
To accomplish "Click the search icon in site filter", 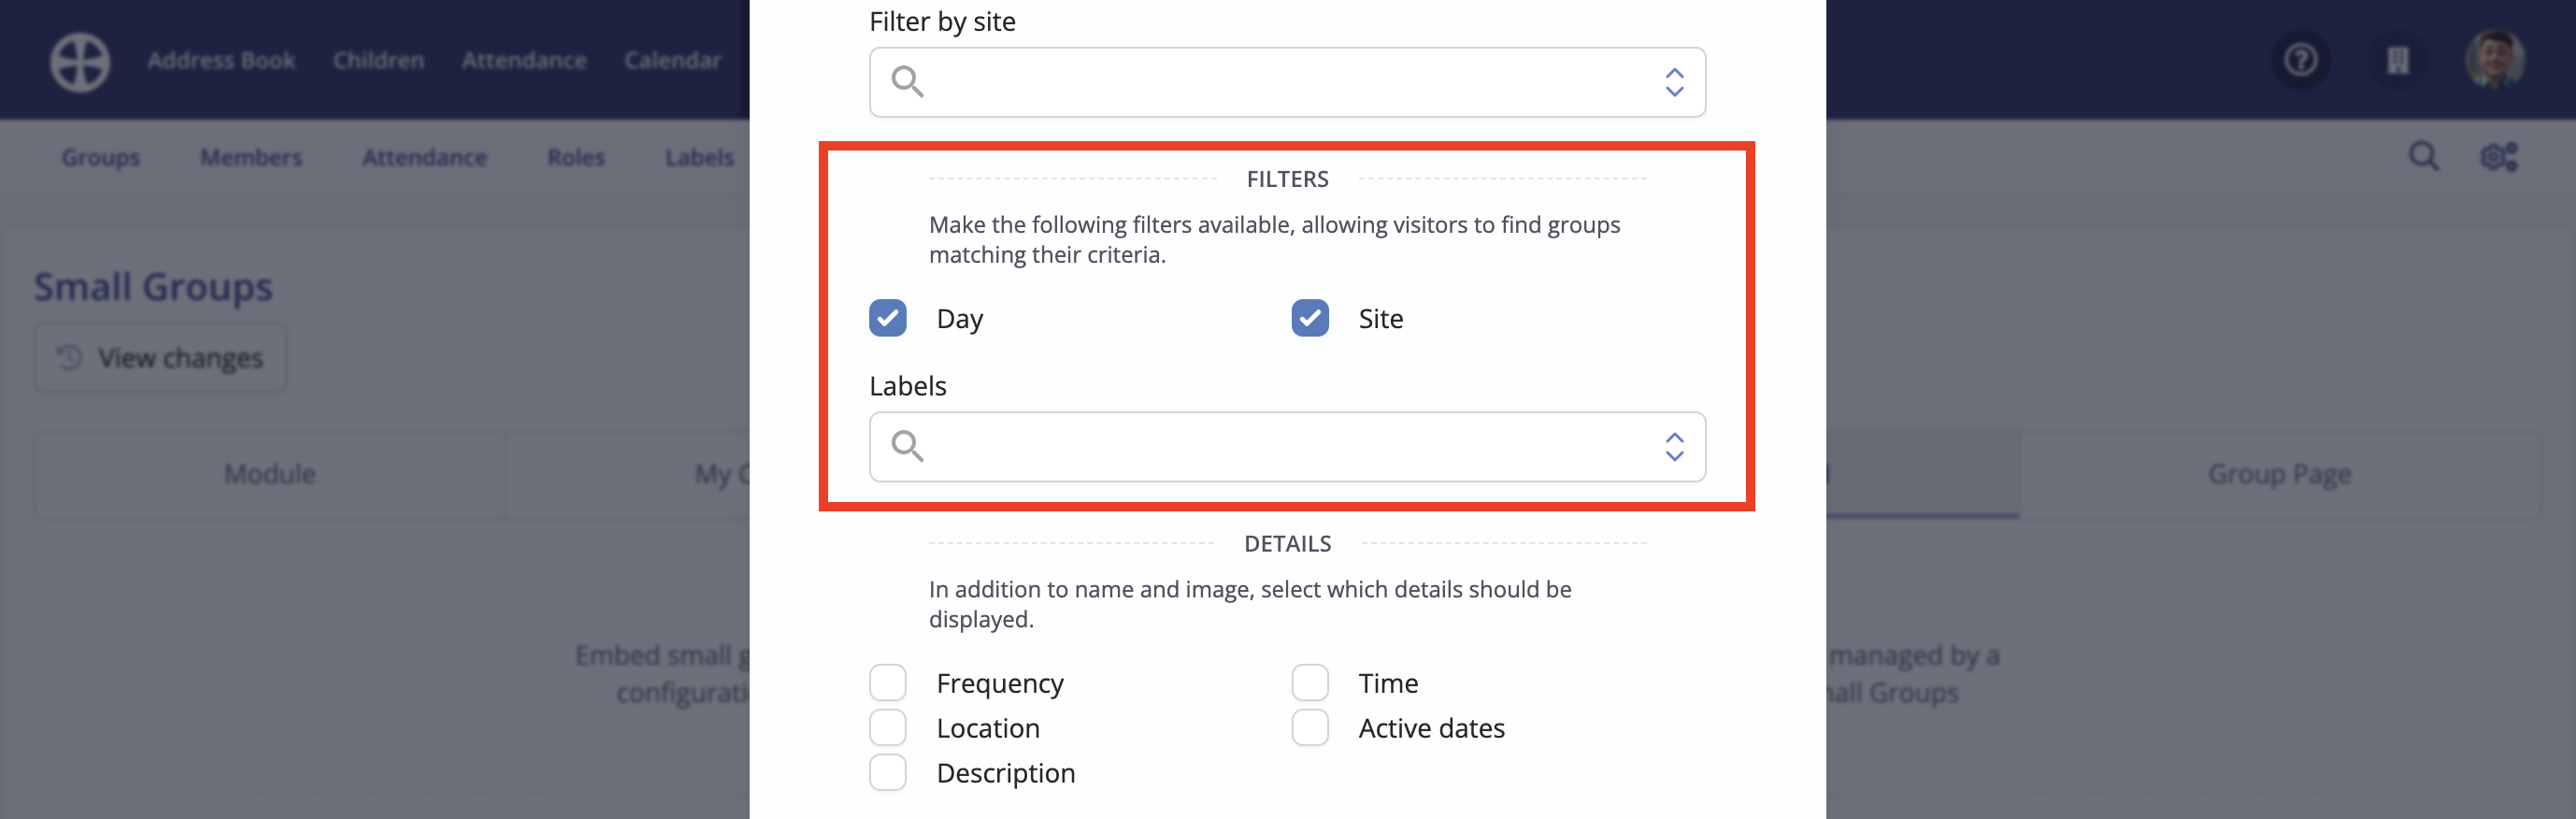I will point(907,81).
